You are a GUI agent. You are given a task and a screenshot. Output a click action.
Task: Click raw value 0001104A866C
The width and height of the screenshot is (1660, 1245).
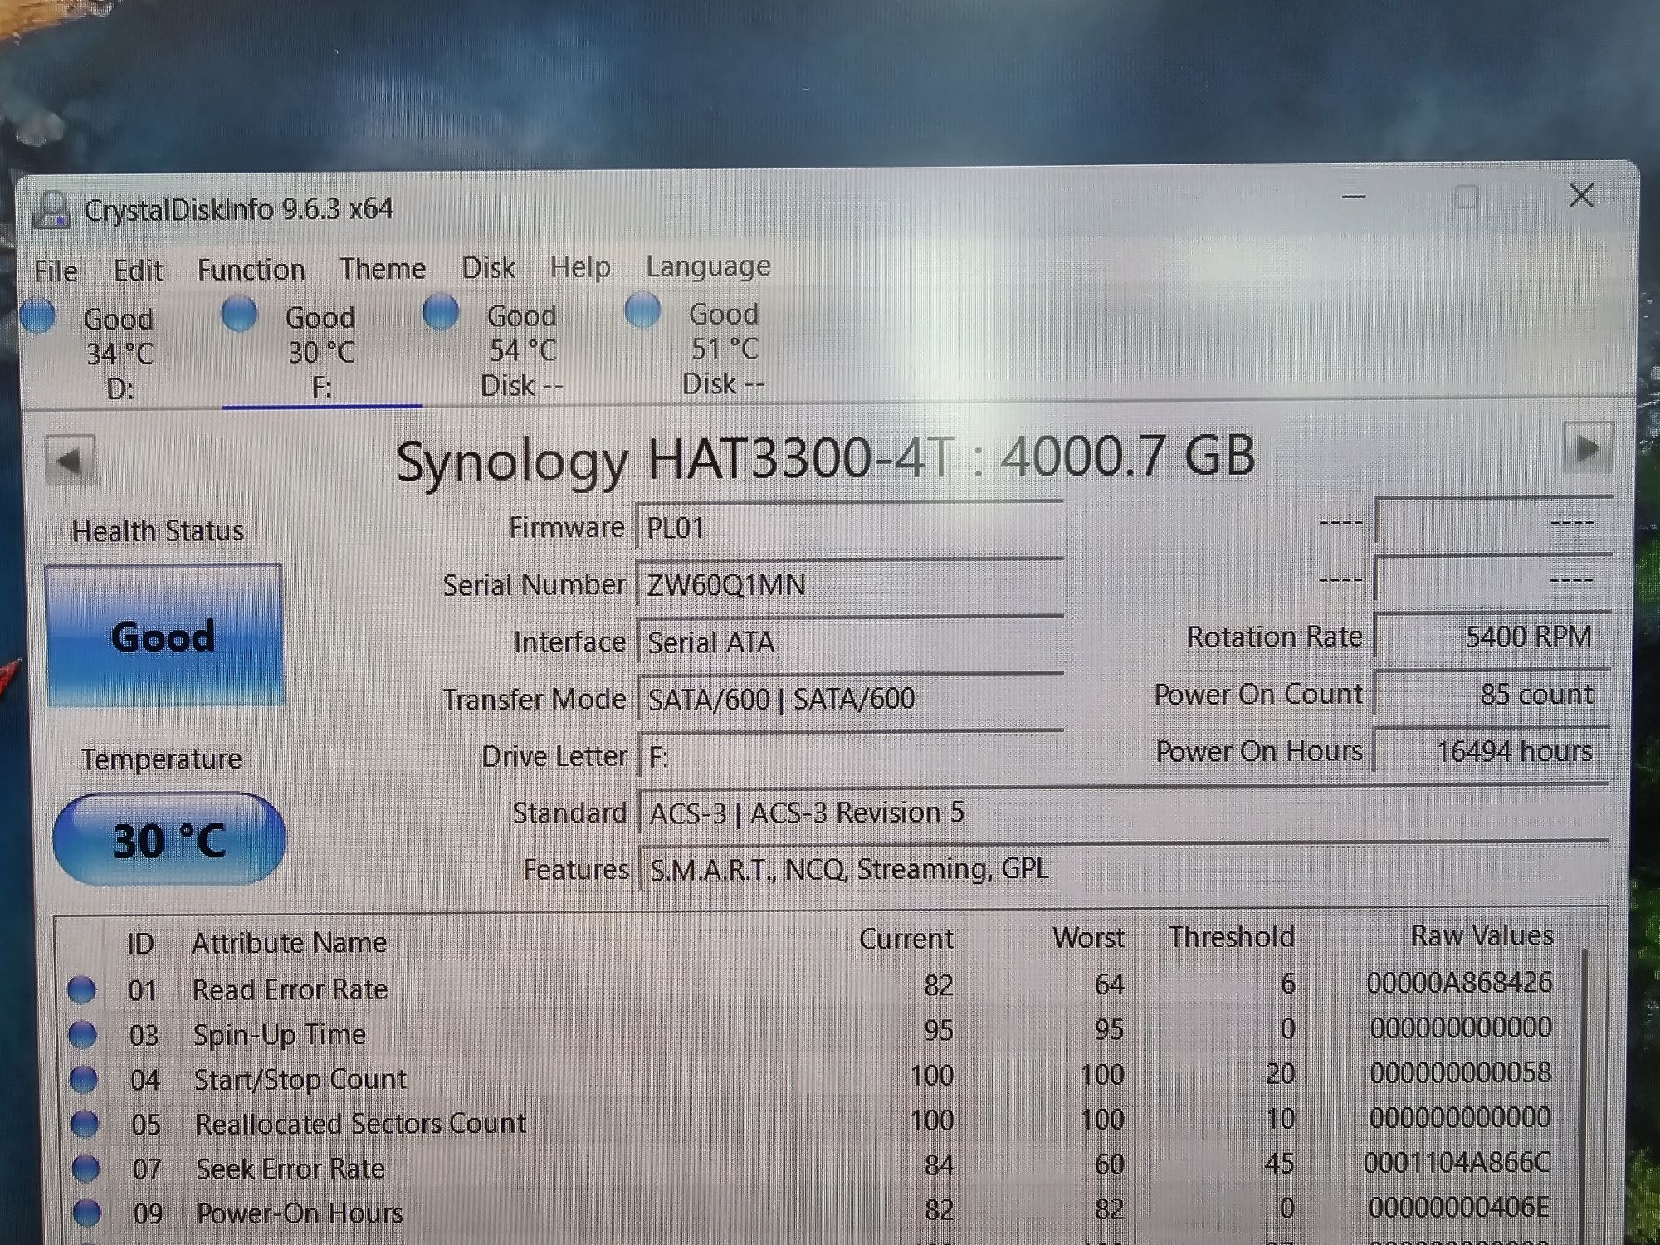[1457, 1162]
